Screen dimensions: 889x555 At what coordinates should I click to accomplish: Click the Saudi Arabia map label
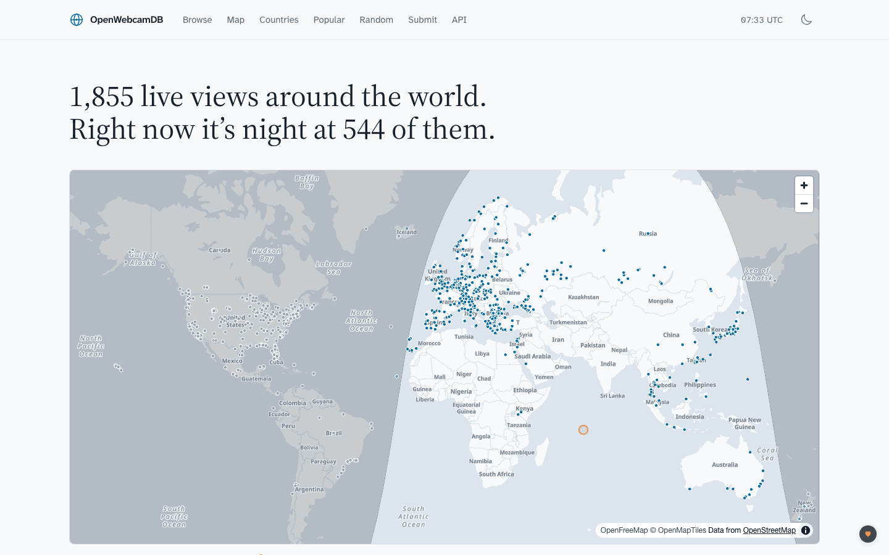click(x=532, y=356)
